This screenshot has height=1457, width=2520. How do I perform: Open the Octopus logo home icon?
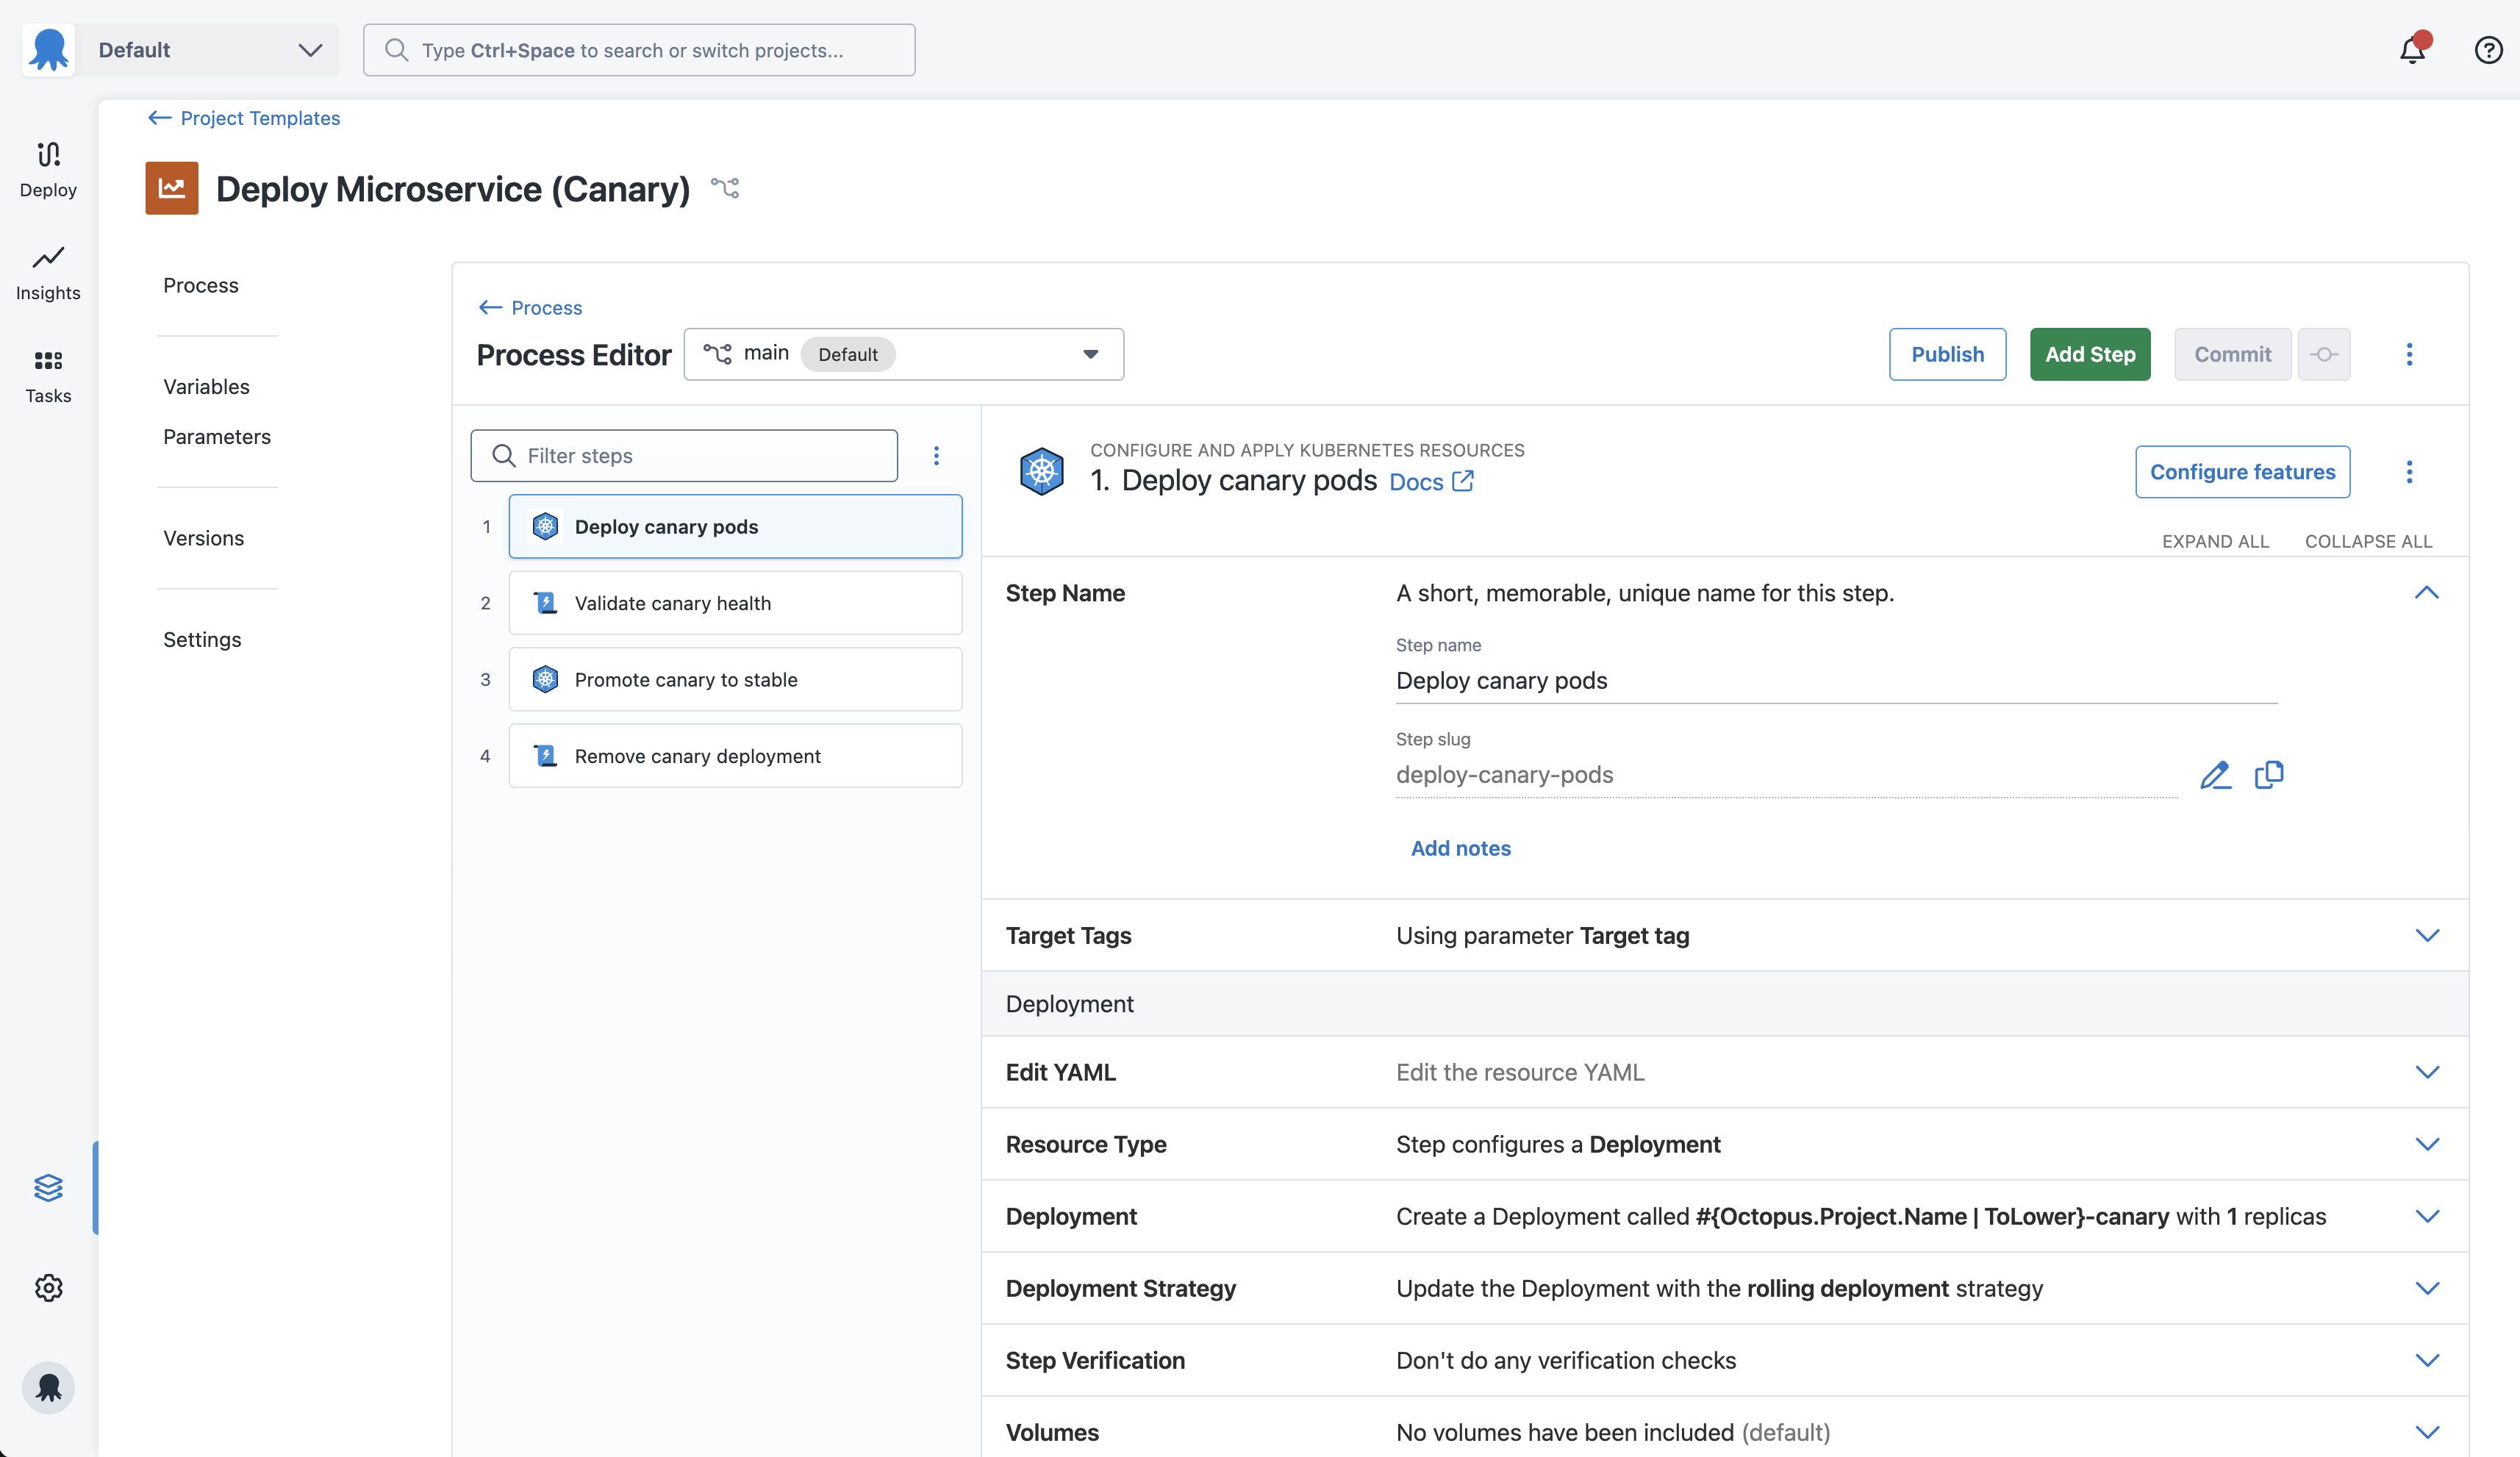(48, 49)
